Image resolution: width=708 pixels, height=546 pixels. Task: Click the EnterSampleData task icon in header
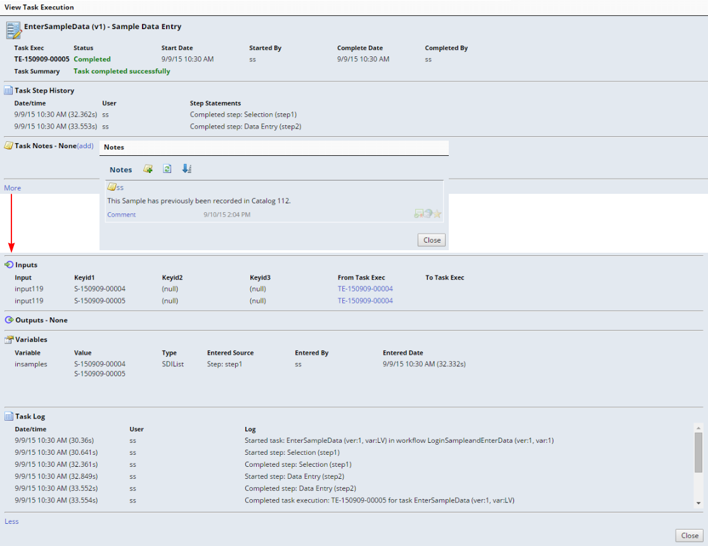click(x=13, y=30)
